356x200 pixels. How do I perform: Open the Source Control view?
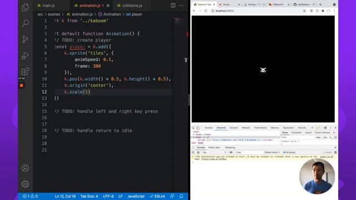25,39
